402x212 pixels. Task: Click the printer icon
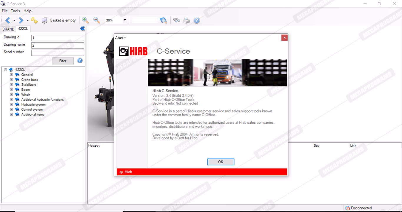click(x=186, y=20)
